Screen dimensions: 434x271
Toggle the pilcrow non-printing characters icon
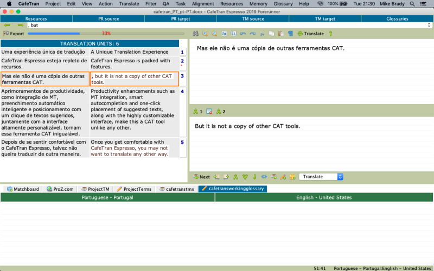point(290,34)
